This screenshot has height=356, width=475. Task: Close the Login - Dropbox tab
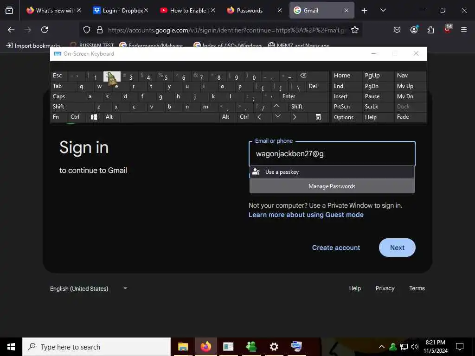(146, 11)
